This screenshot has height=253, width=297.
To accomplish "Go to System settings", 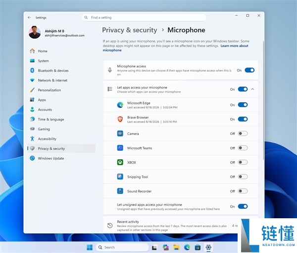I will 61,61.
